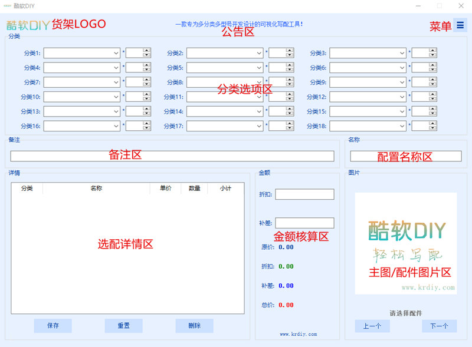
Task: Click the 酷软DIY logo at top left
Action: 27,25
